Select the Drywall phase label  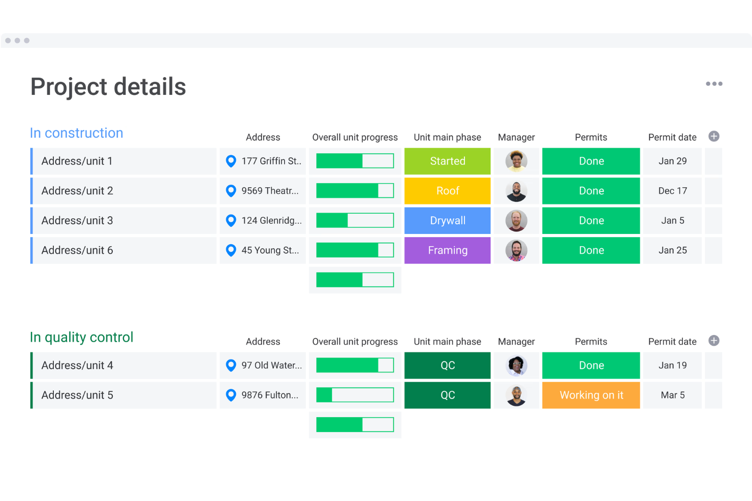pyautogui.click(x=447, y=220)
